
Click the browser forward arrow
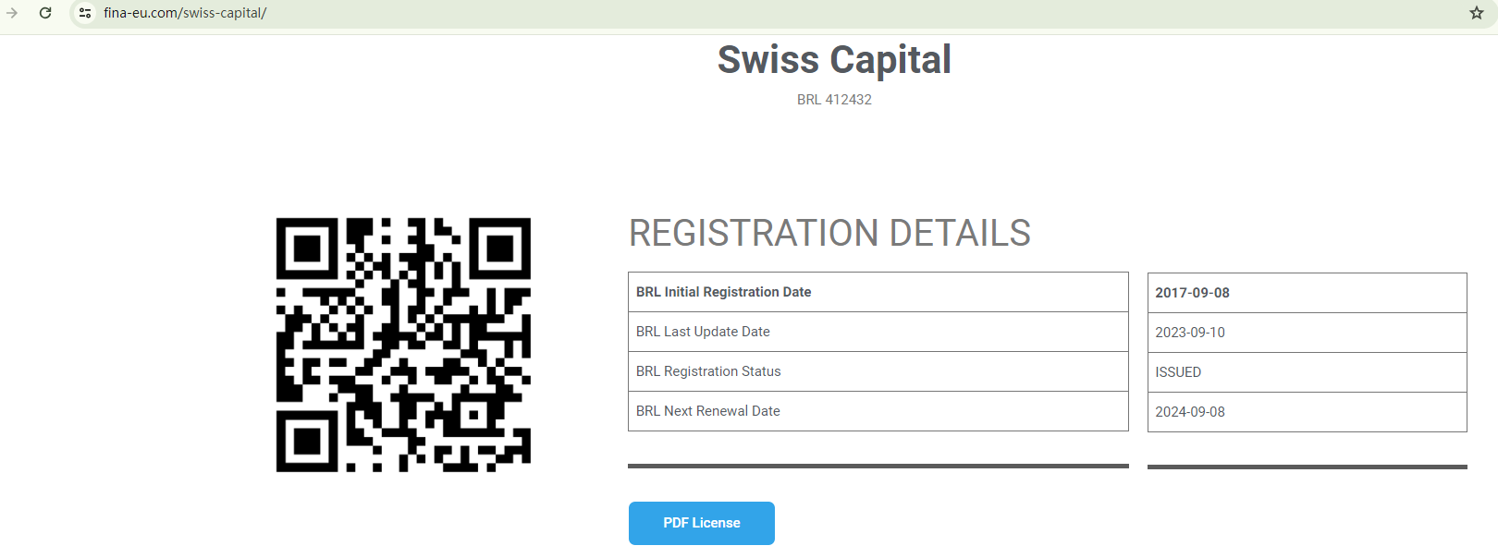point(12,13)
